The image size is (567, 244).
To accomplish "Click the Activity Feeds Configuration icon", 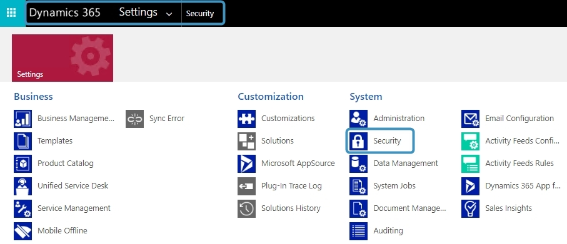I will tap(471, 141).
